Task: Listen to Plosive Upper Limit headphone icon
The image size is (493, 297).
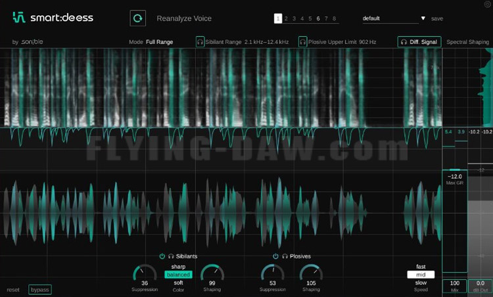Action: pyautogui.click(x=302, y=42)
